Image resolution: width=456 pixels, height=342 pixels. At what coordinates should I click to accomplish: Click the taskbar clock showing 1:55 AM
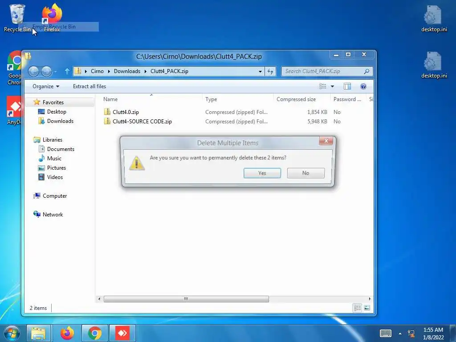433,334
